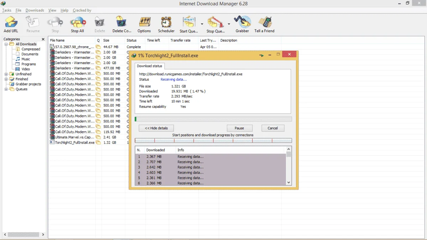The height and width of the screenshot is (240, 427).
Task: Click the Status column header
Action: point(135,40)
